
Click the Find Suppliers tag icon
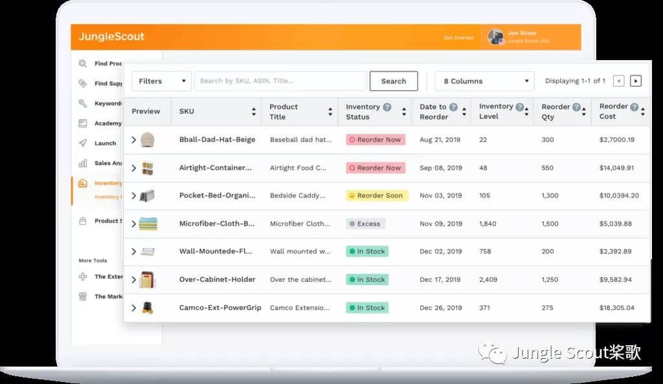coord(83,83)
